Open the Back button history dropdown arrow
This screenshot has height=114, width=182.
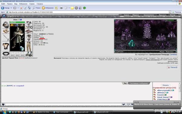pyautogui.click(x=11, y=8)
